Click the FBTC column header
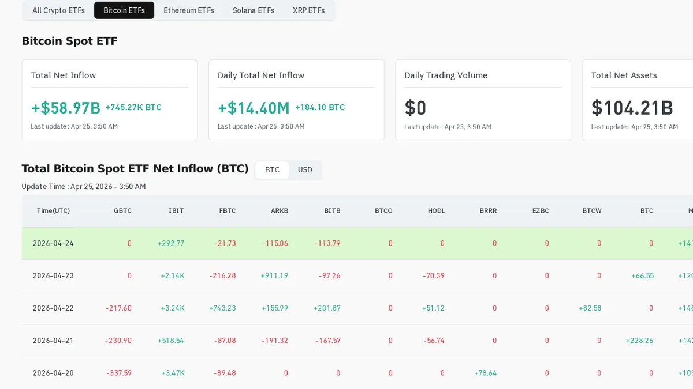 tap(228, 211)
